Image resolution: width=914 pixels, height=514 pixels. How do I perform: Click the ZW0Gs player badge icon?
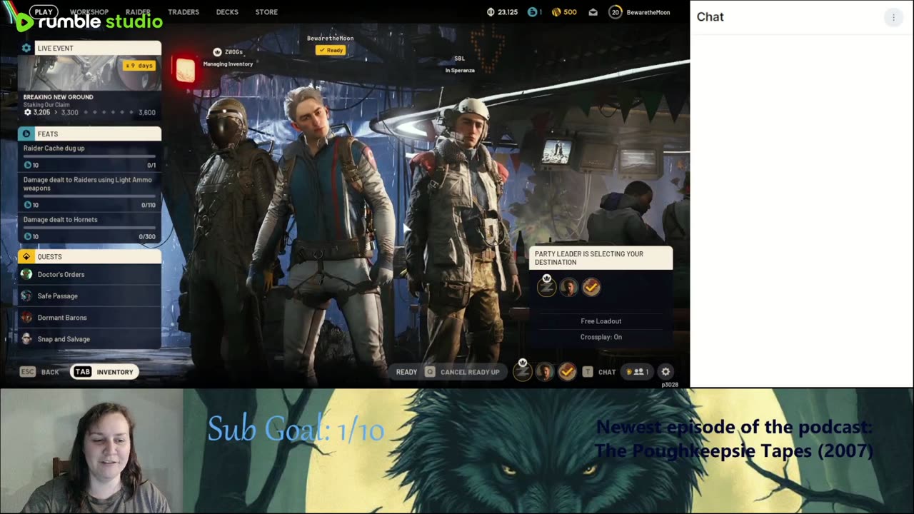pos(217,52)
